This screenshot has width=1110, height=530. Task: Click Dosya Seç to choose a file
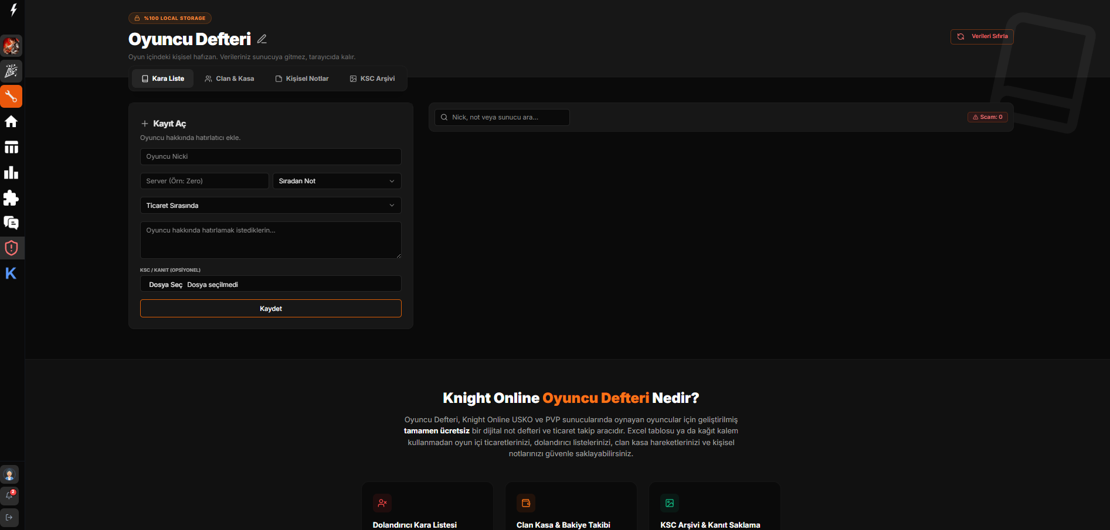point(165,285)
